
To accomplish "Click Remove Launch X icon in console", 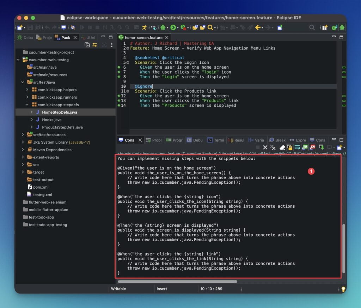I will pos(265,147).
